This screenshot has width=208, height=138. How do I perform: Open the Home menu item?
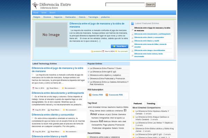click(x=36, y=13)
